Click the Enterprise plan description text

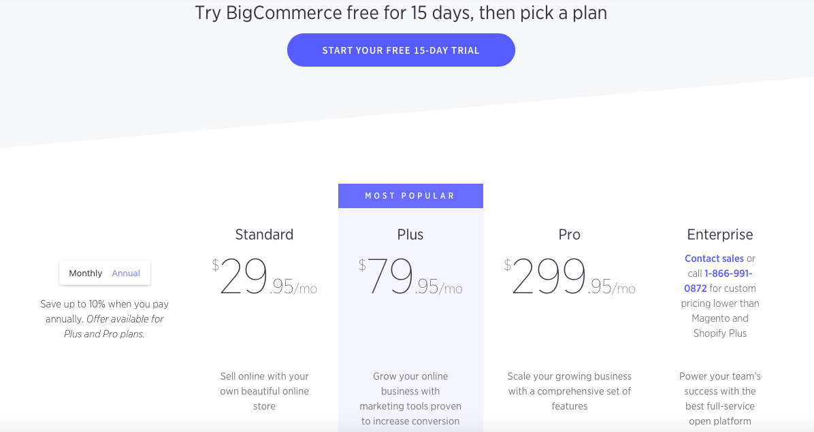(719, 399)
